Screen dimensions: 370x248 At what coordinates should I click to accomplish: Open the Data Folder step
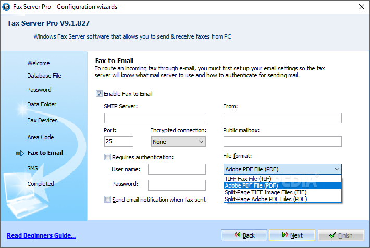(42, 104)
